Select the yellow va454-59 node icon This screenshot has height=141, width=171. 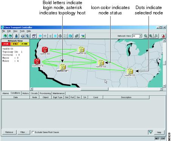(101, 63)
